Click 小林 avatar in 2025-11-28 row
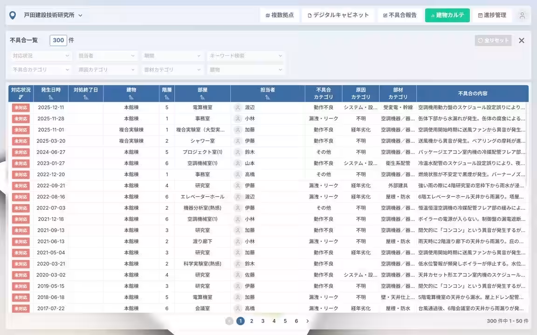The height and width of the screenshot is (335, 537). pos(238,119)
